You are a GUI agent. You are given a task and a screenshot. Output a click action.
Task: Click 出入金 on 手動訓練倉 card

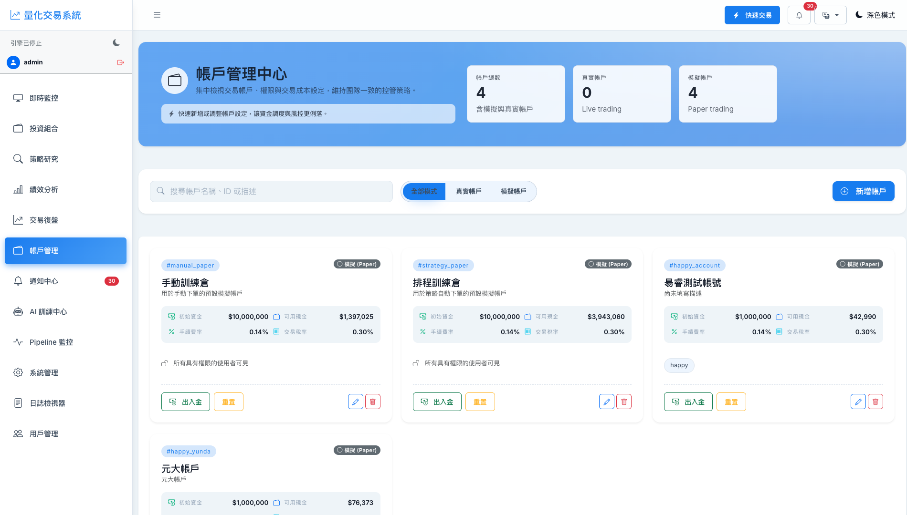pyautogui.click(x=186, y=402)
